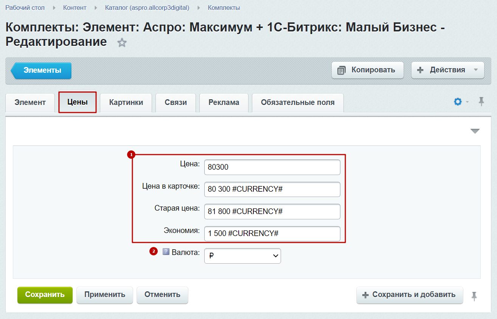Image resolution: width=497 pixels, height=319 pixels.
Task: Save changes with Сохранить button
Action: coord(45,295)
